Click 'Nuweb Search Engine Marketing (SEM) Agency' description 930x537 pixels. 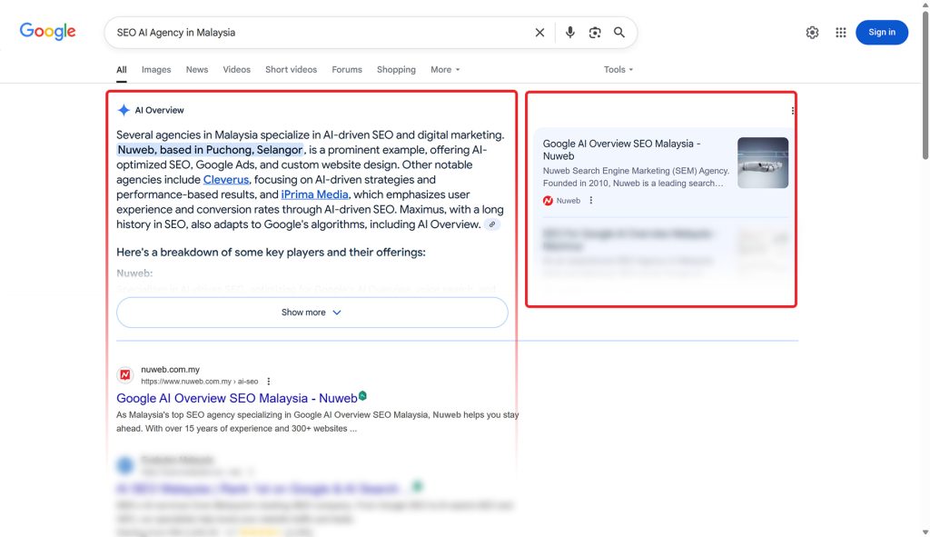(636, 177)
